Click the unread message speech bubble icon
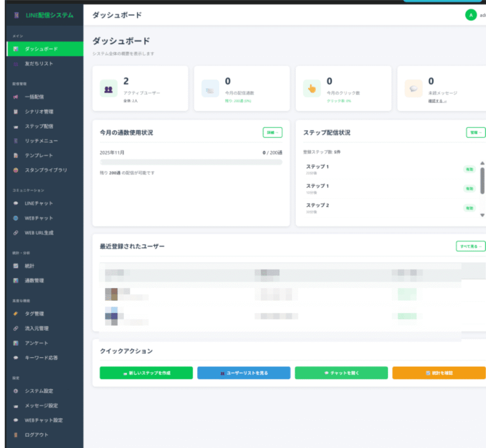The width and height of the screenshot is (486, 448). point(413,89)
